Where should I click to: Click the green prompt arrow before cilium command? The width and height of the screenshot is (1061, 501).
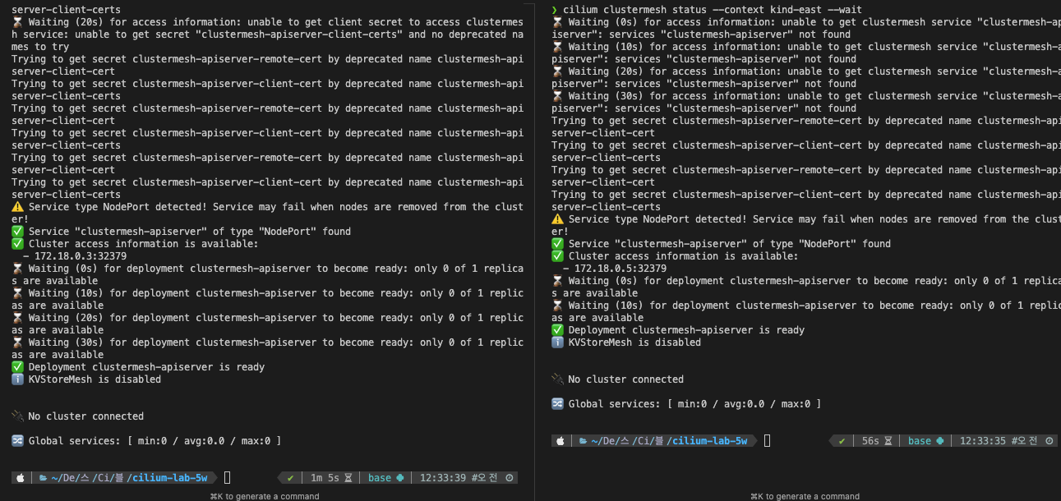point(555,10)
